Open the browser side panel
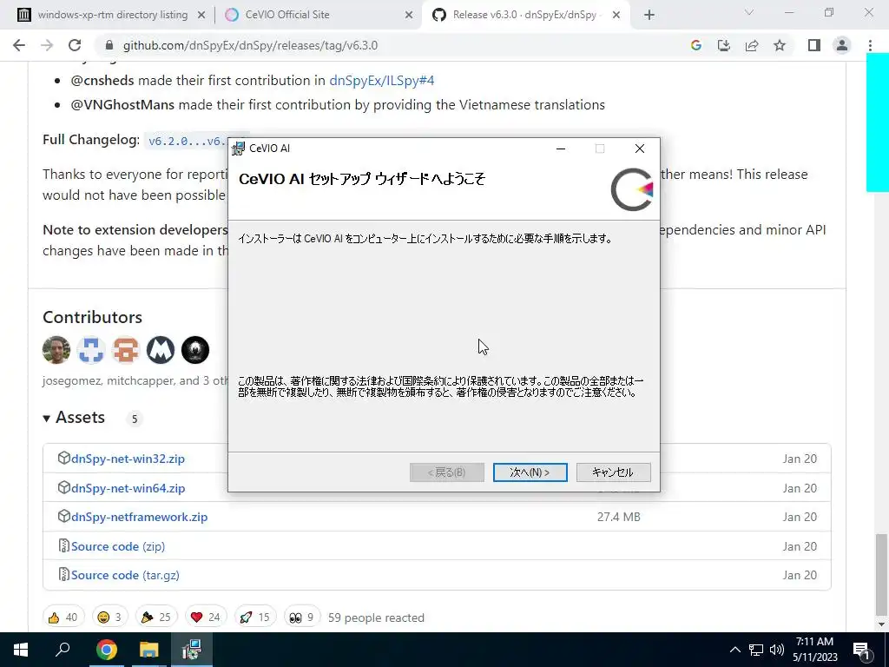Screen dimensions: 889x667 pos(814,45)
